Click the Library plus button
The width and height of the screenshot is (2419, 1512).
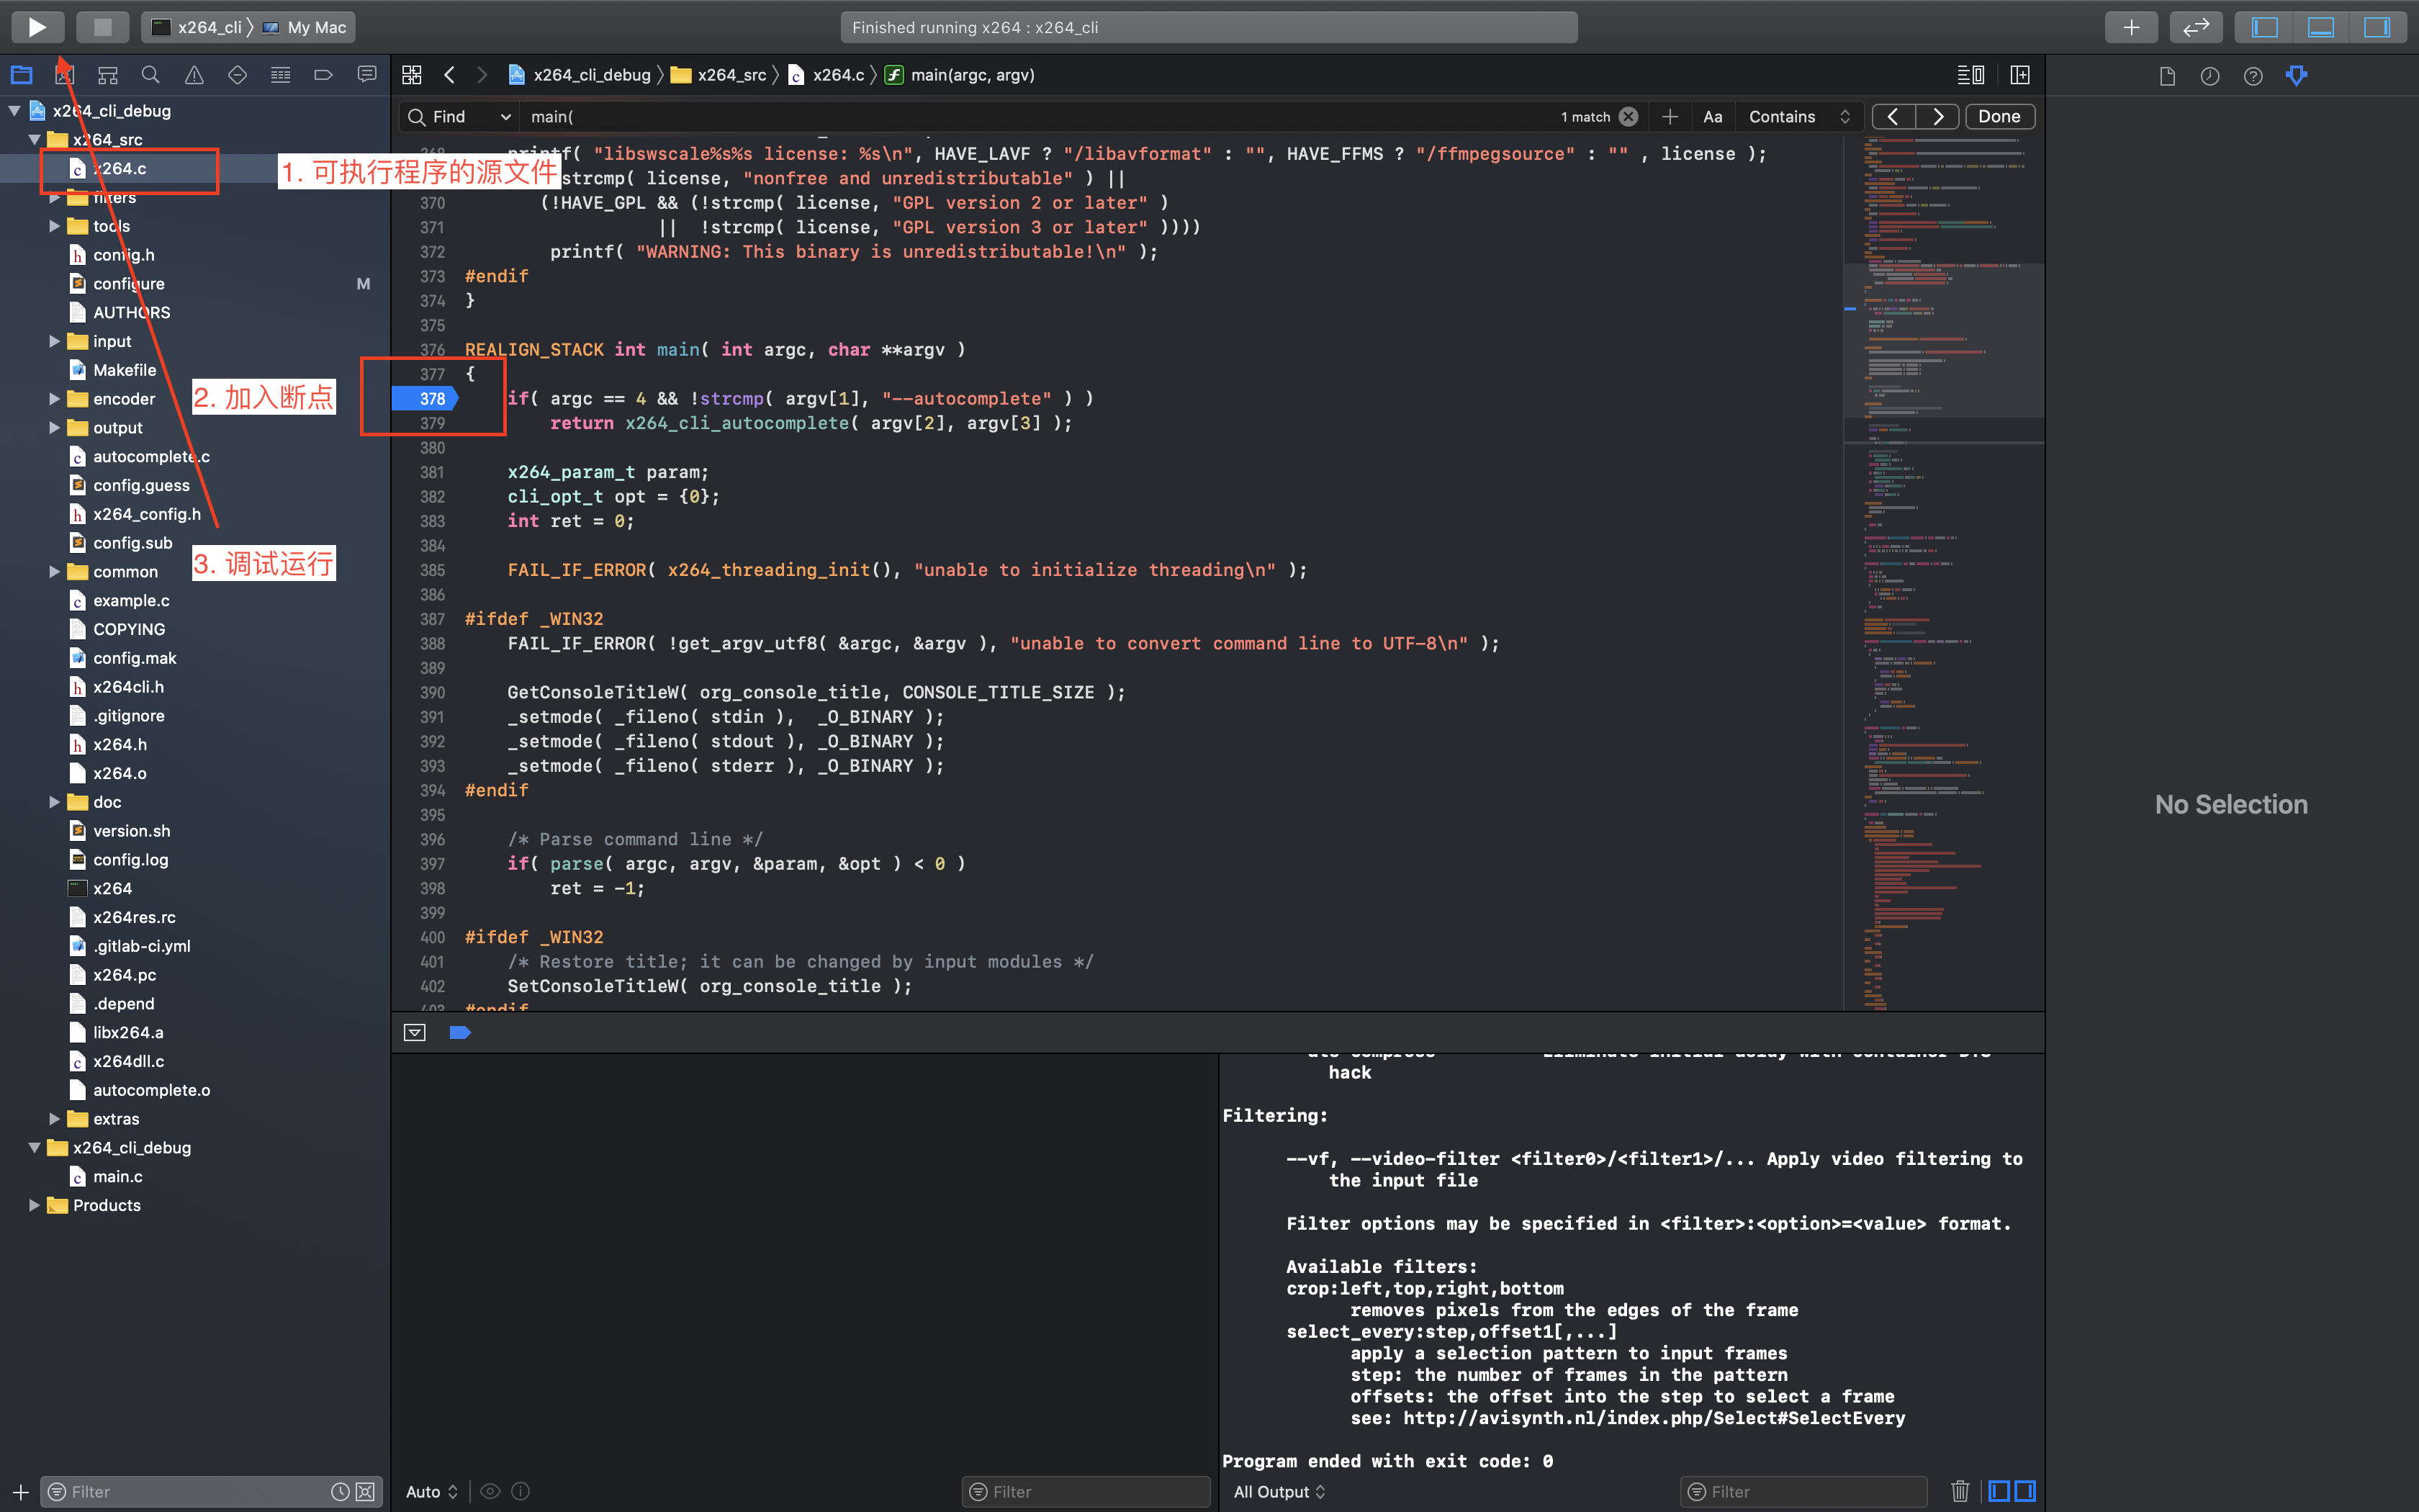2130,27
